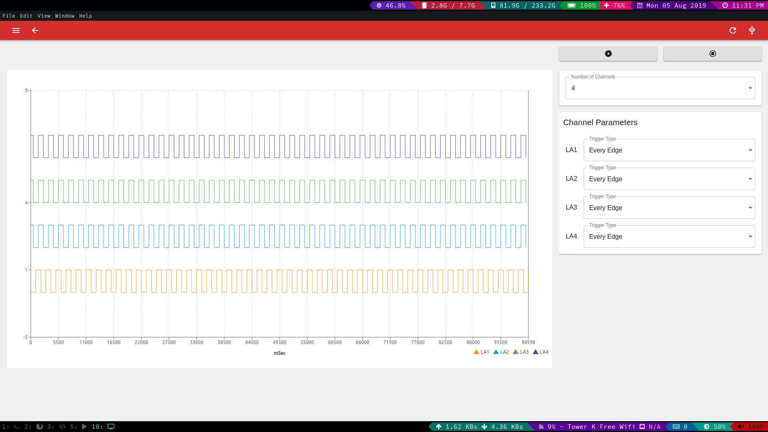768x432 pixels.
Task: Click the refresh icon in header
Action: click(733, 30)
